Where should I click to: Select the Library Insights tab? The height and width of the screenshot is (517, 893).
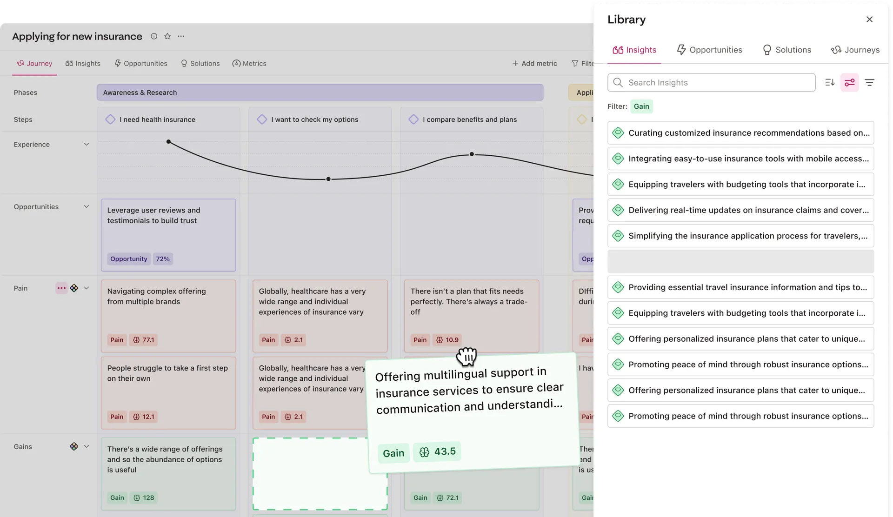point(634,50)
